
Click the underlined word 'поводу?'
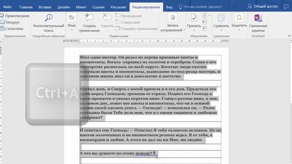pyautogui.click(x=144, y=153)
